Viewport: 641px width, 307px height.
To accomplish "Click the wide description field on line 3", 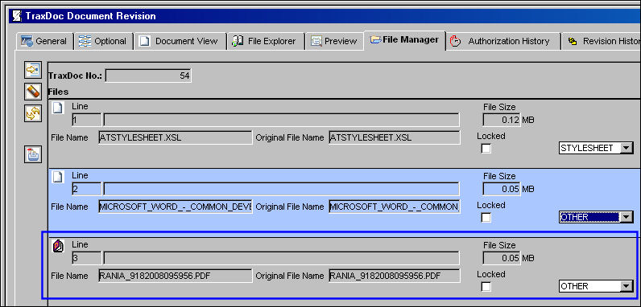I will (281, 258).
